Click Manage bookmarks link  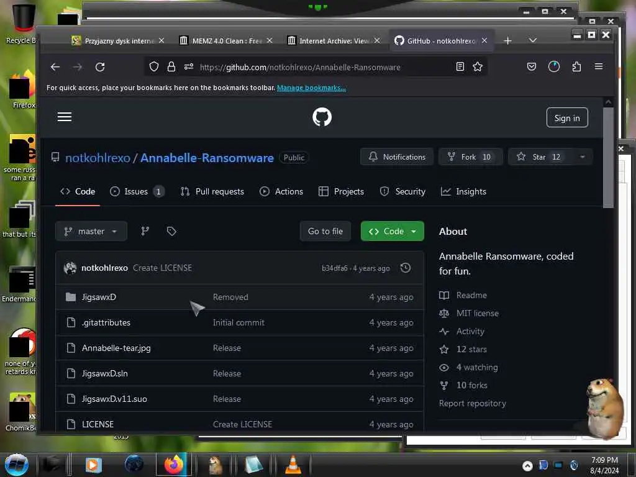[x=311, y=88]
